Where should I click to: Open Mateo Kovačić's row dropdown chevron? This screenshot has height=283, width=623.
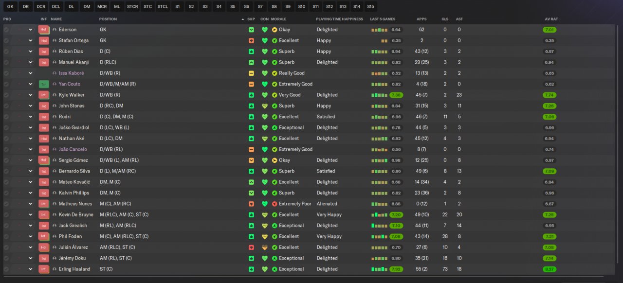30,182
